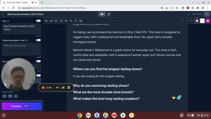Open Play Store from the shelf
Screen dimensions: 211x119
[x=123, y=115]
